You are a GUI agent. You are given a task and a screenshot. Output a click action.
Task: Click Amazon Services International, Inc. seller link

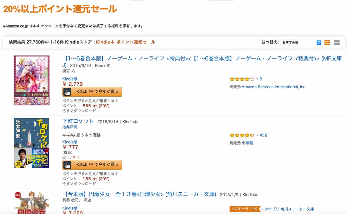[274, 87]
